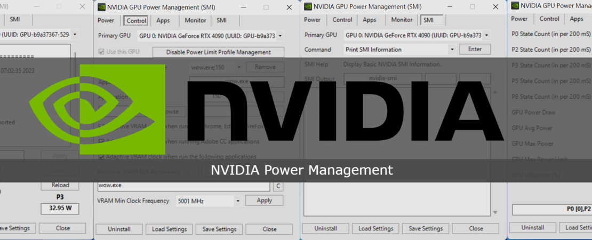Maximize the window with SMI tab active
Screen dimensions: 592x240
[473, 7]
